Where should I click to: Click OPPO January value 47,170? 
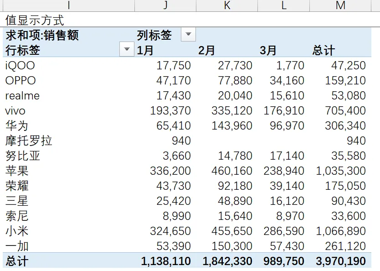click(x=174, y=81)
